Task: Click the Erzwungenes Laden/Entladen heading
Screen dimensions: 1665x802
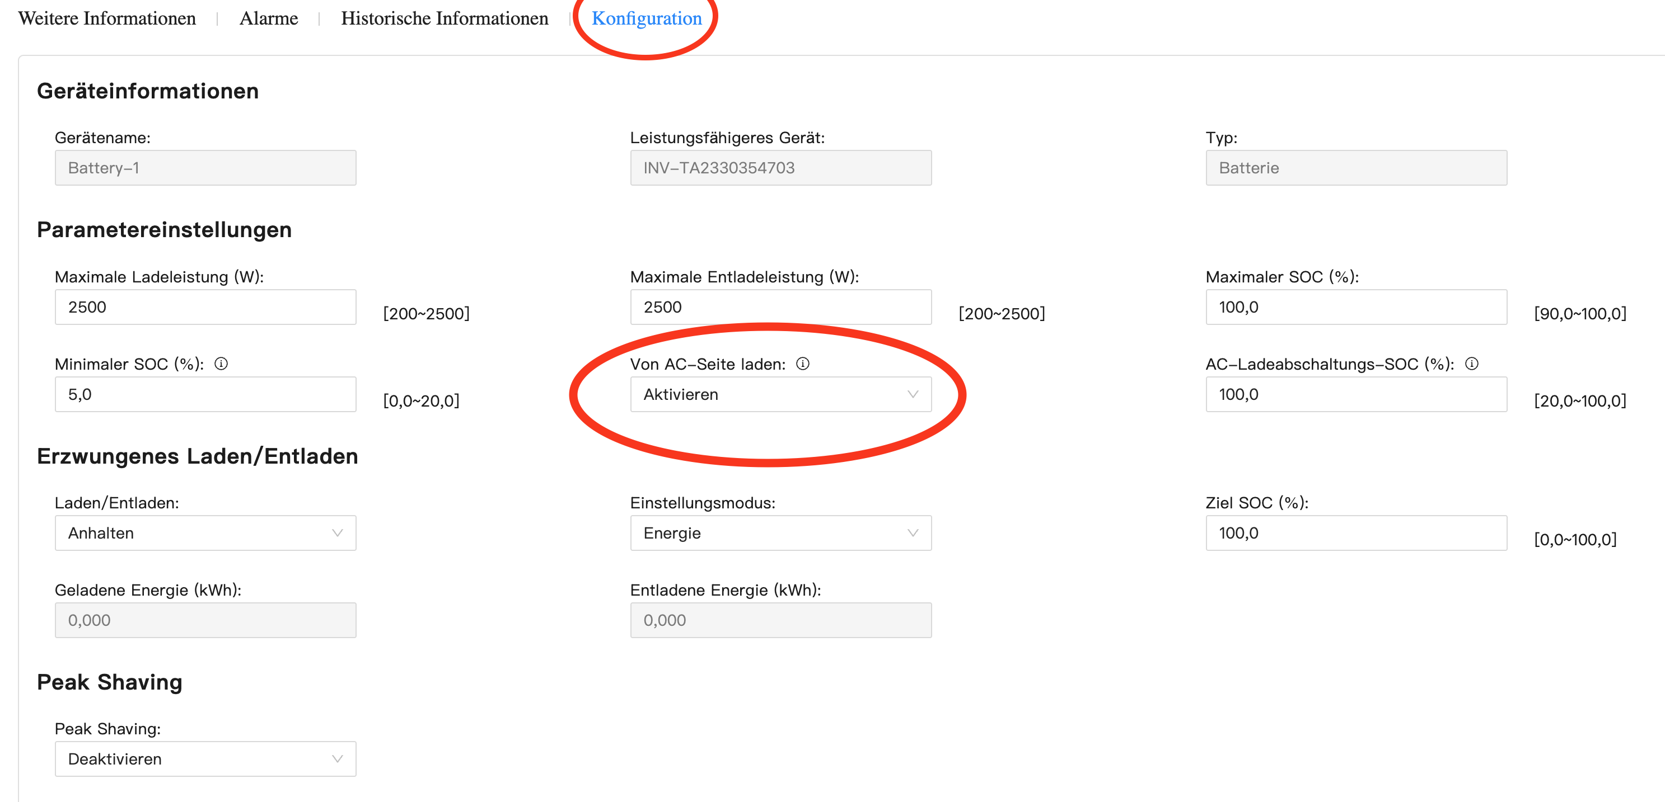Action: click(x=197, y=456)
